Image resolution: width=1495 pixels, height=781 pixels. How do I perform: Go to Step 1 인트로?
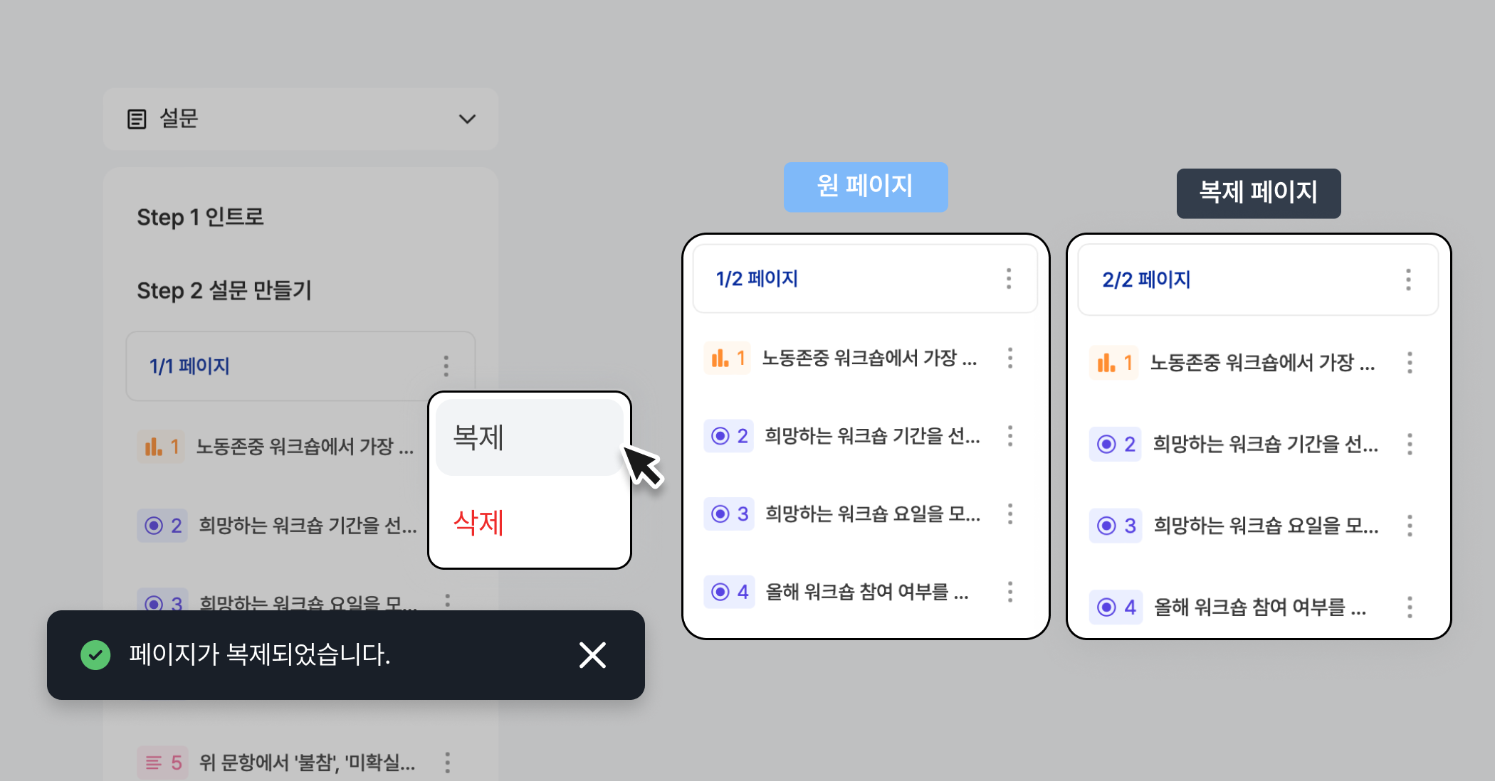tap(200, 217)
